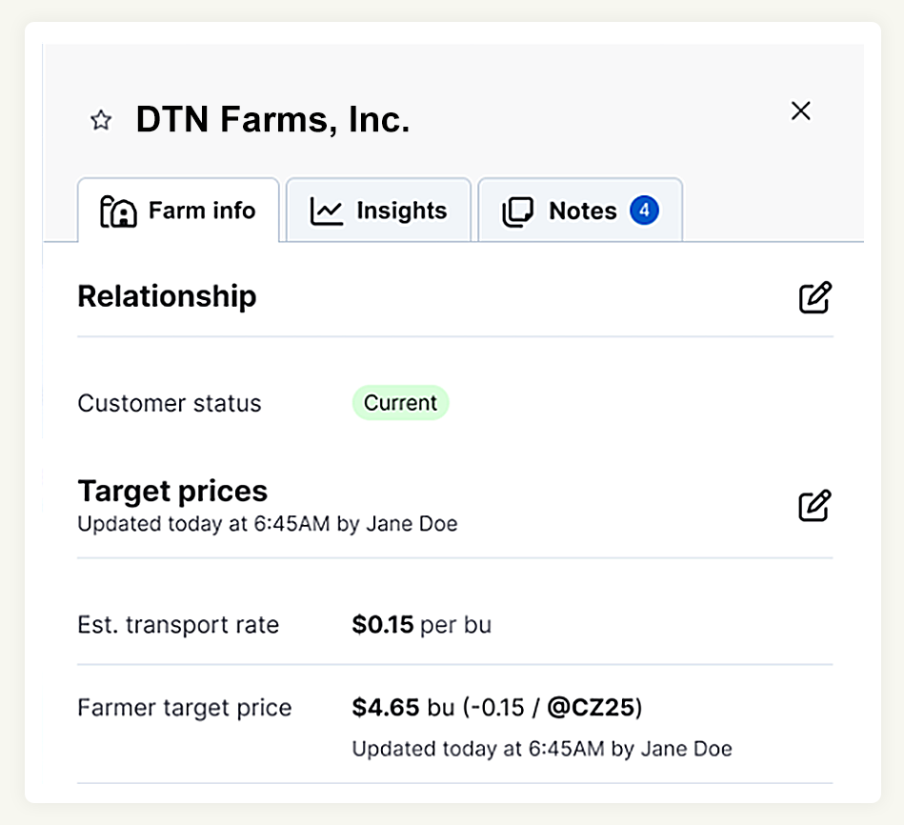Viewport: 904px width, 825px height.
Task: Click the $4.65 farmer target price
Action: tap(386, 708)
